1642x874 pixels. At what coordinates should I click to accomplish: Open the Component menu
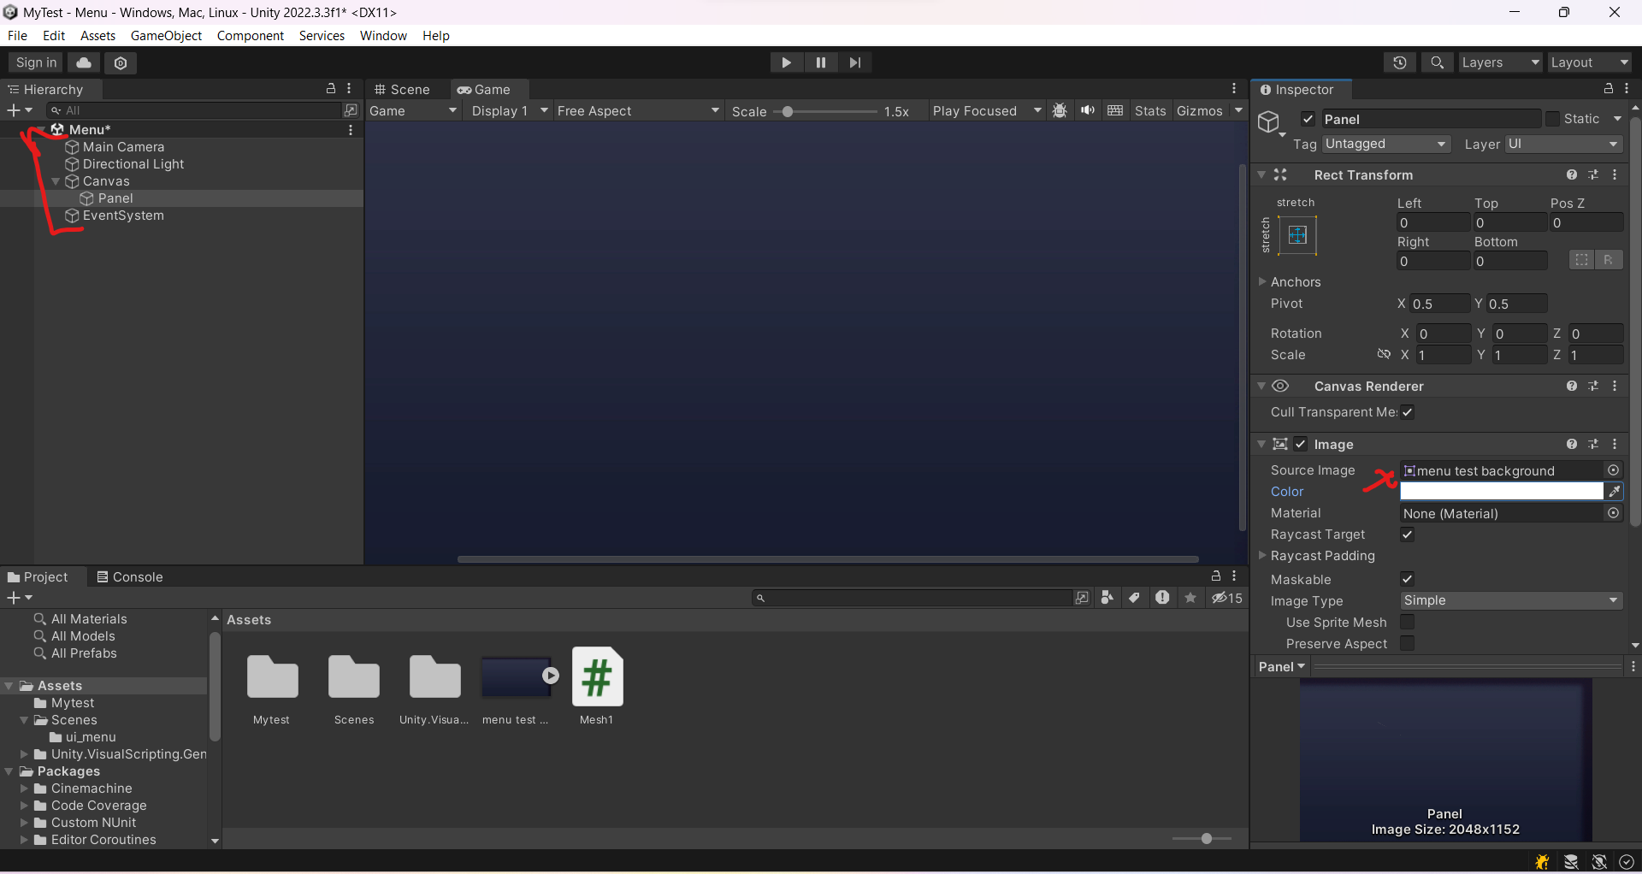[x=250, y=35]
